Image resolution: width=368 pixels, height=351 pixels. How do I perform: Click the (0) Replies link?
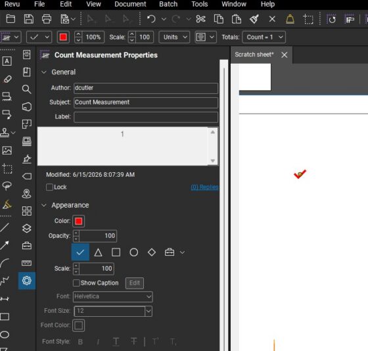(x=204, y=187)
